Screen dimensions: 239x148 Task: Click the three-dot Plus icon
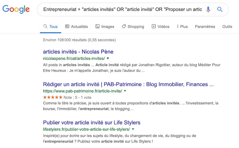click(x=178, y=26)
